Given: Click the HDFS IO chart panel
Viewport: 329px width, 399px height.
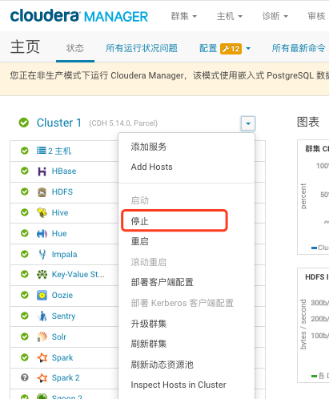Looking at the screenshot, I should click(x=313, y=325).
